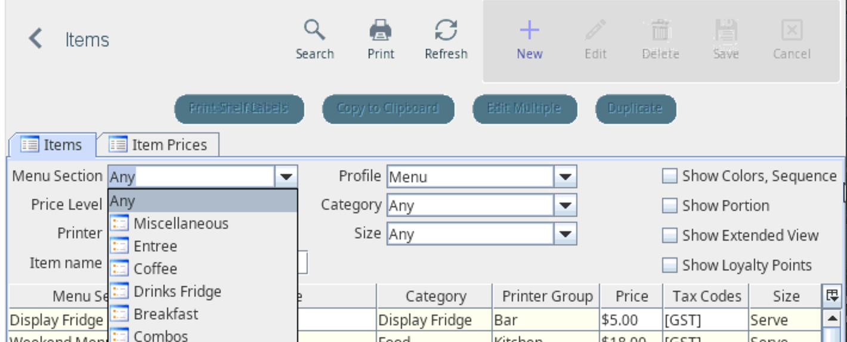Click the Display Fridge category cell

click(x=435, y=320)
